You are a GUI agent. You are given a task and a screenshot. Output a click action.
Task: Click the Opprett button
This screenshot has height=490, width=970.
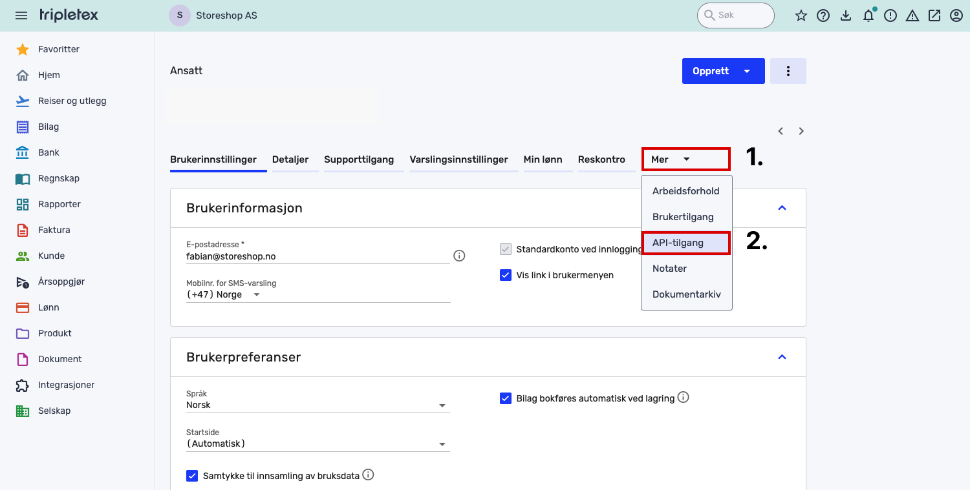[x=711, y=71]
